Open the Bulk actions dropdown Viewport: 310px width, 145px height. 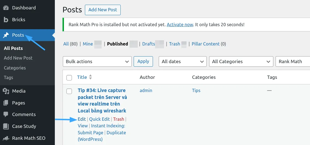coord(97,61)
